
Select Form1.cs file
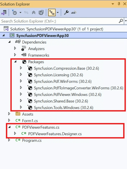pos(30,121)
